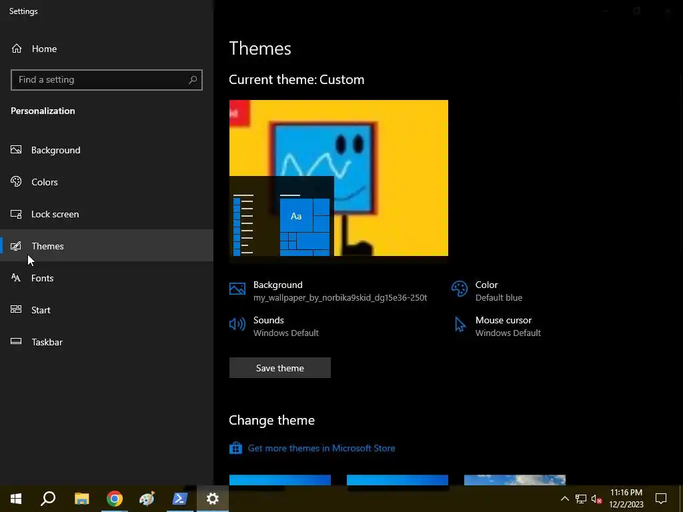The image size is (683, 512).
Task: Open Taskbar settings page
Action: coord(107,342)
